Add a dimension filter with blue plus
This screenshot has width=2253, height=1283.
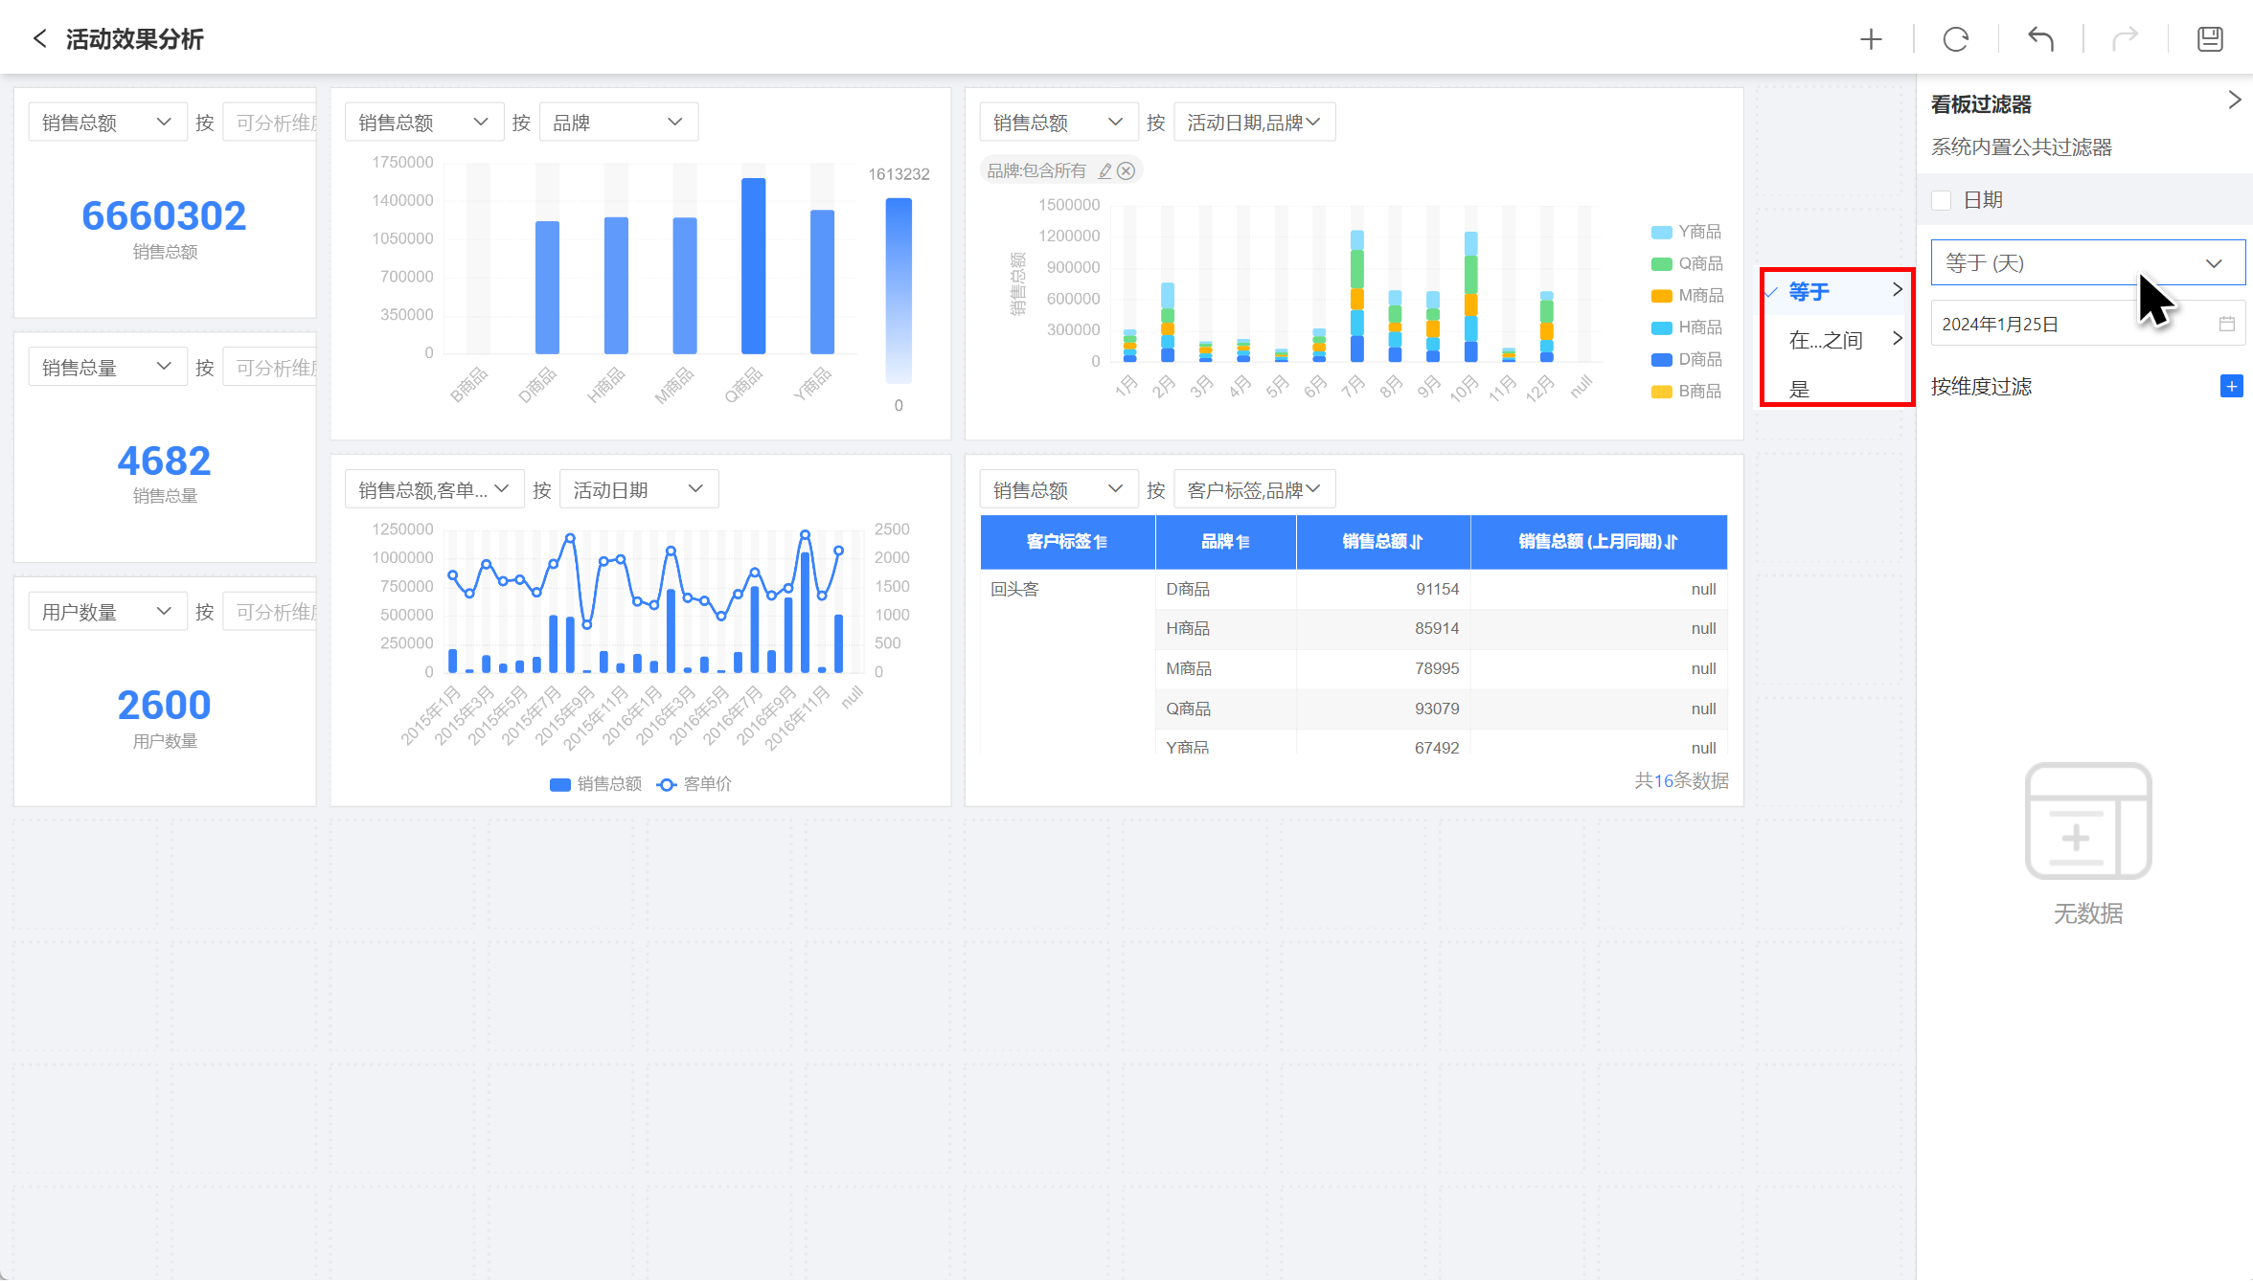(2231, 386)
